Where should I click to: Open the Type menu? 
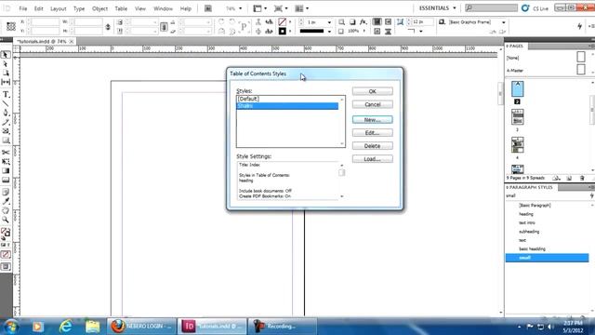click(79, 8)
